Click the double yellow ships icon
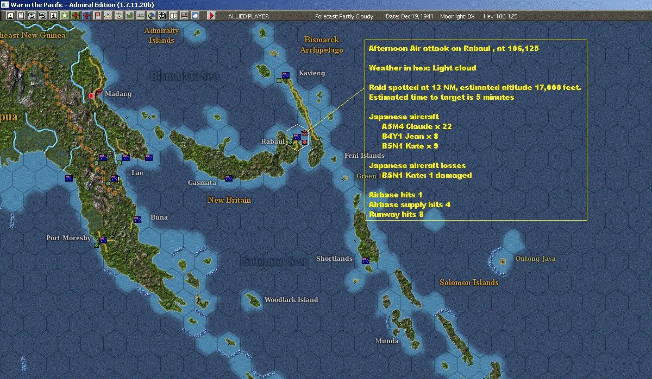 [118, 16]
